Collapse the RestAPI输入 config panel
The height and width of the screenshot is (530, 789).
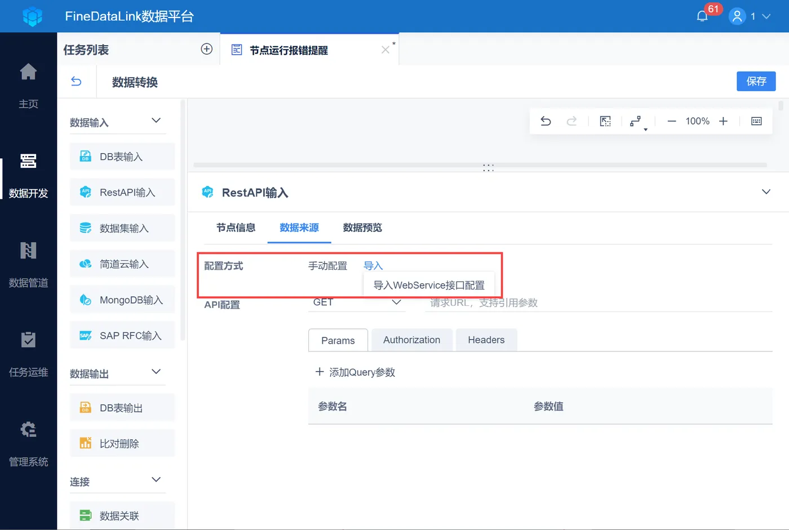coord(766,192)
